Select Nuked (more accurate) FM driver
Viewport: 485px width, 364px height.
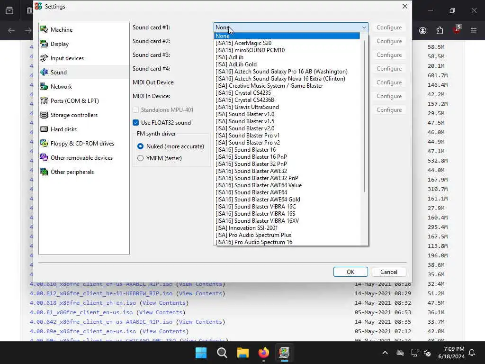point(140,146)
